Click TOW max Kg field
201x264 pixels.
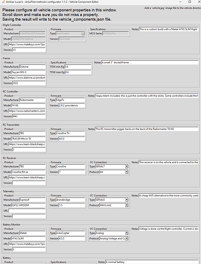[78, 72]
